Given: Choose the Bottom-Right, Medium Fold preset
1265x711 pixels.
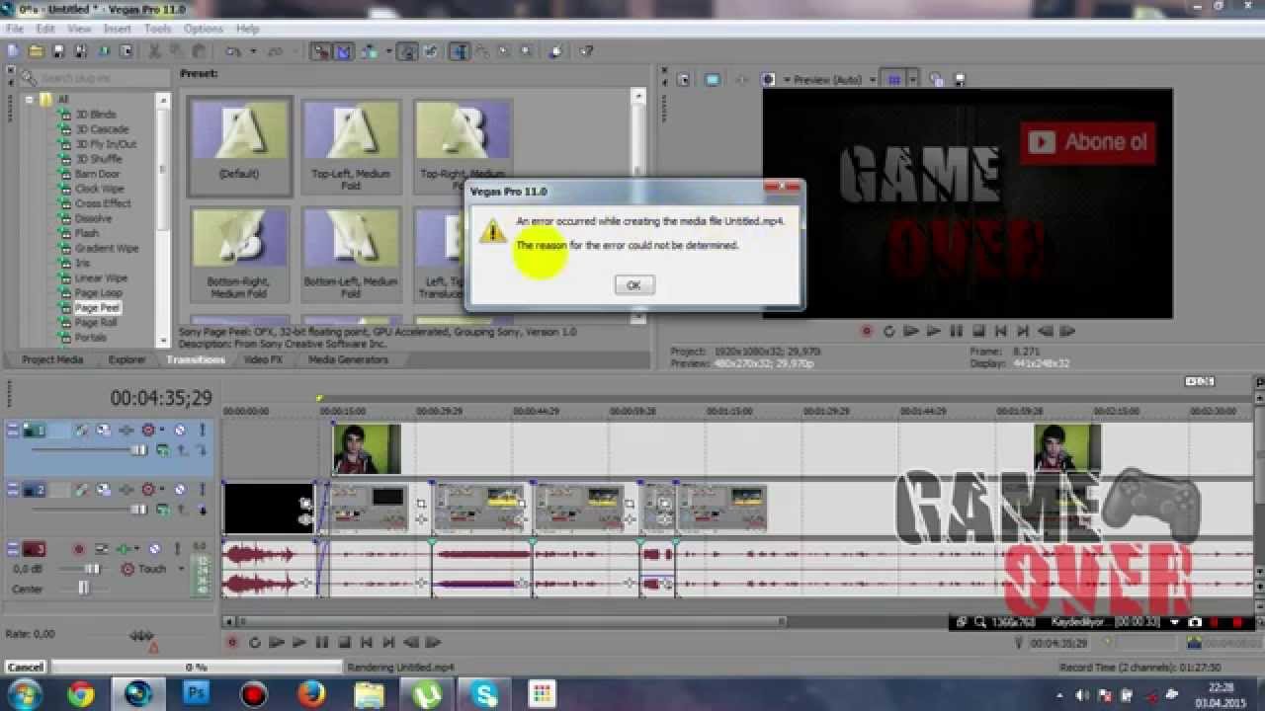Looking at the screenshot, I should (x=239, y=254).
